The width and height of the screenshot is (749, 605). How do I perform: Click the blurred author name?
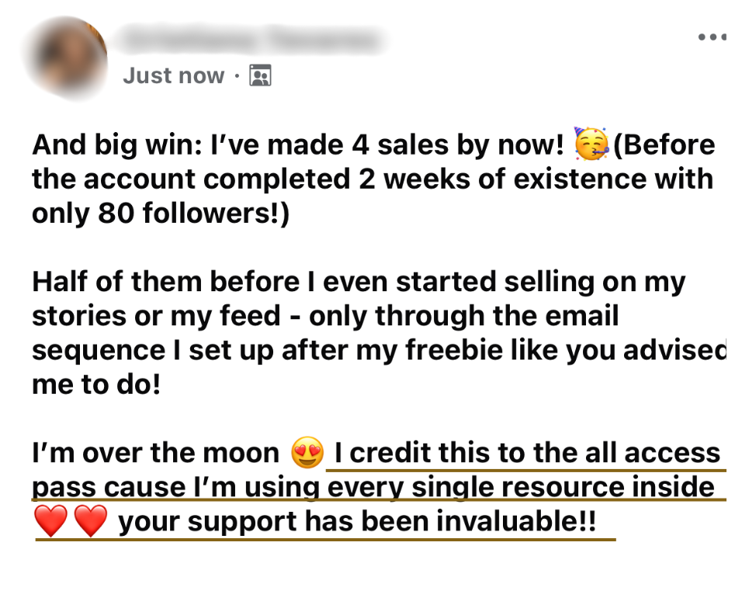[251, 40]
